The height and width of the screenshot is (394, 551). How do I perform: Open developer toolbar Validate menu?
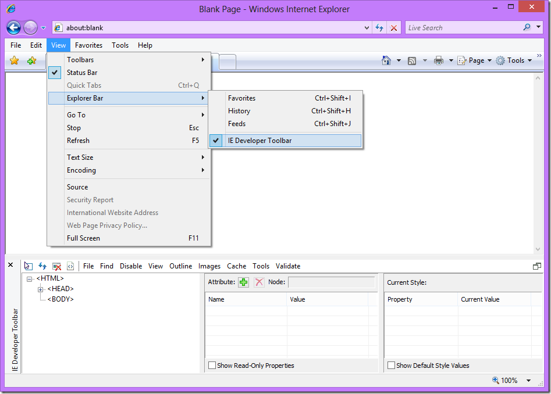pyautogui.click(x=288, y=266)
